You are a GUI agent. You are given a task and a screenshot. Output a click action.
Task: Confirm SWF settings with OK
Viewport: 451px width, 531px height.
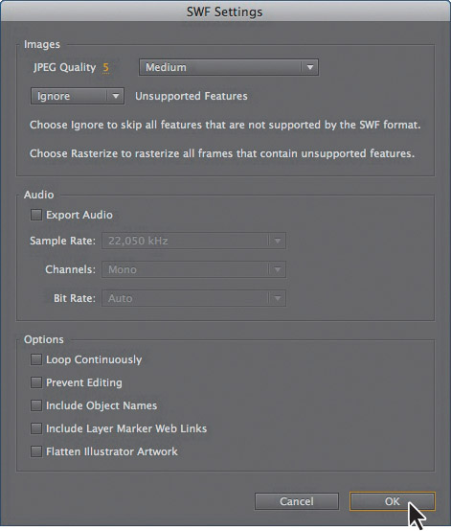(x=393, y=501)
